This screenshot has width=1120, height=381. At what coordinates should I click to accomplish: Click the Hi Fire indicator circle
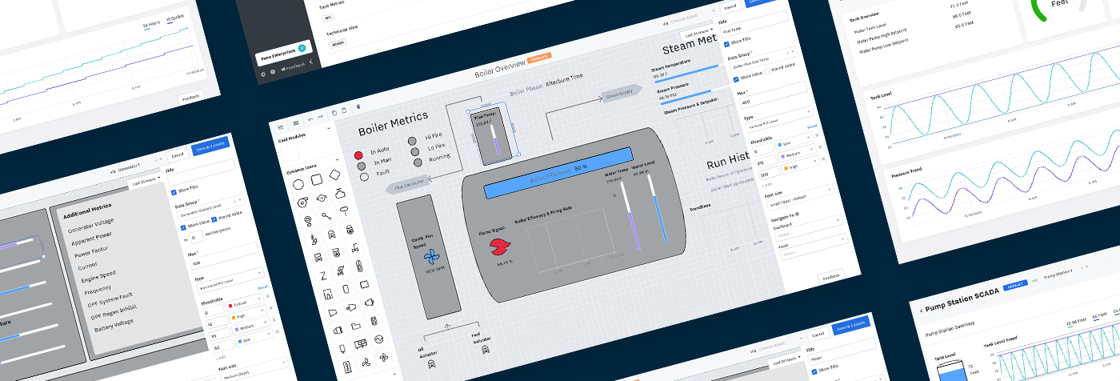click(412, 141)
